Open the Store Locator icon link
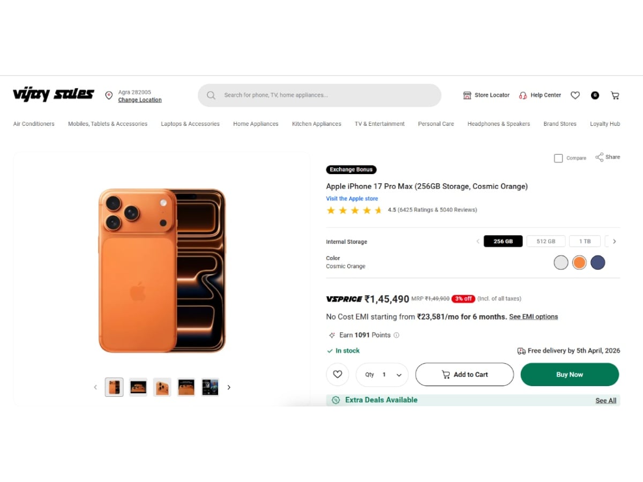Image resolution: width=643 pixels, height=482 pixels. coord(467,95)
